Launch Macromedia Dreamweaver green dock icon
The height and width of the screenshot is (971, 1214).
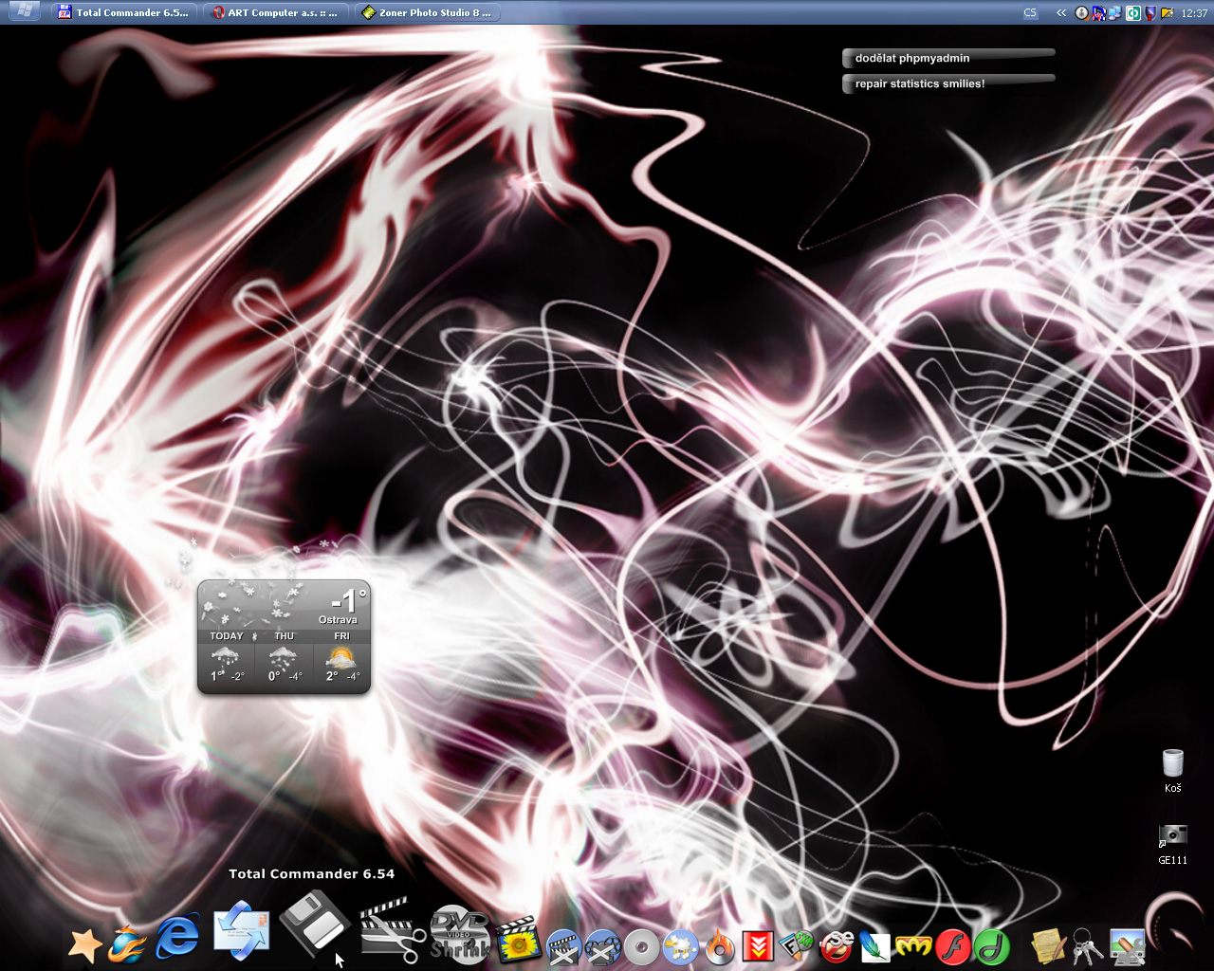(x=992, y=946)
